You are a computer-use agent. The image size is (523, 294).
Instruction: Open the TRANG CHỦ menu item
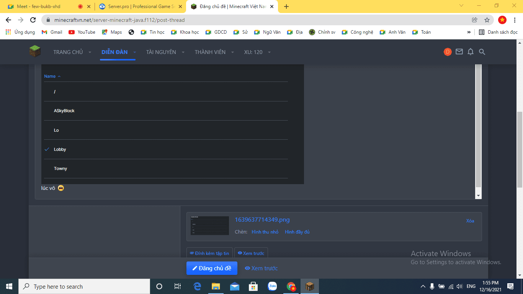click(68, 52)
